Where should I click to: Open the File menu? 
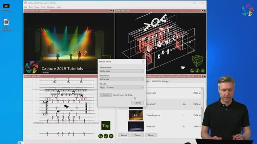[26, 7]
